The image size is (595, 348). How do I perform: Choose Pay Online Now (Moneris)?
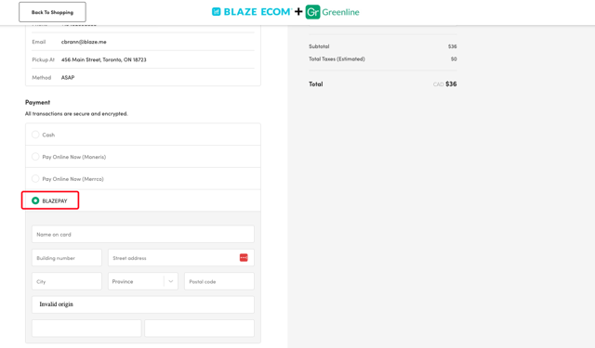(x=35, y=157)
